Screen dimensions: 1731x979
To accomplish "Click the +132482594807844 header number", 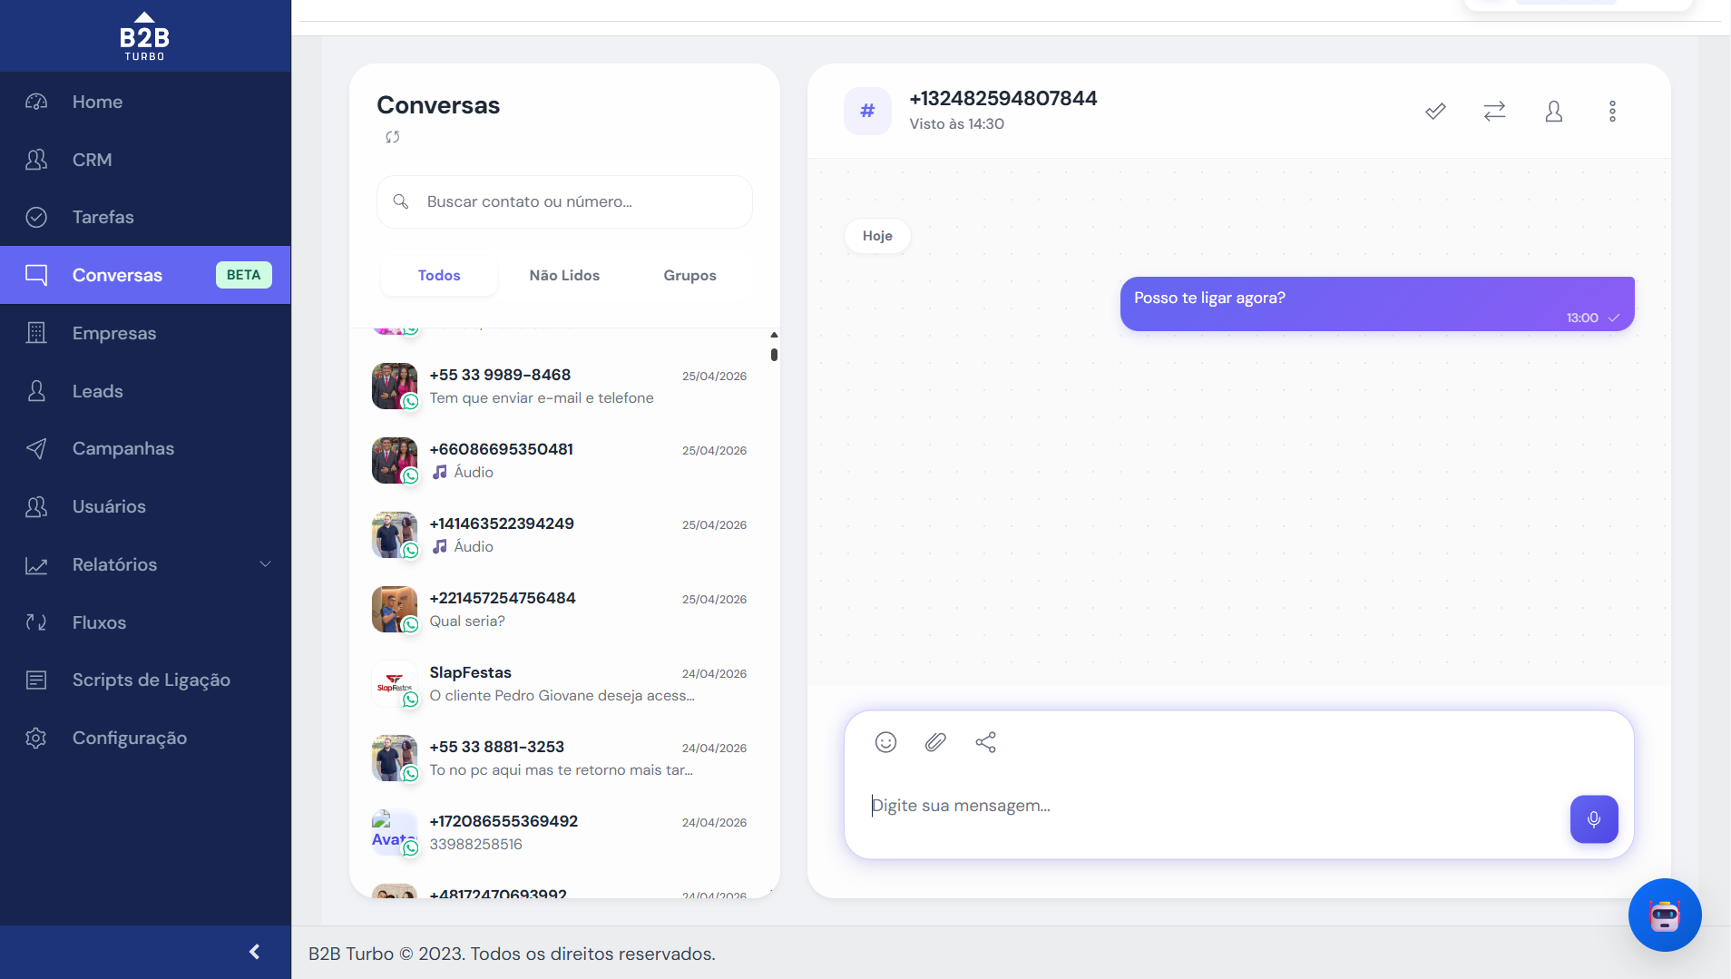I will click(1003, 98).
